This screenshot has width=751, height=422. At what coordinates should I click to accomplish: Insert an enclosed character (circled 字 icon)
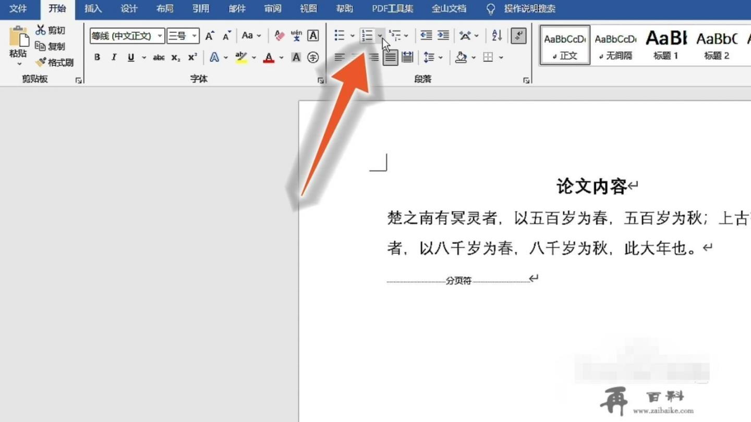(313, 57)
